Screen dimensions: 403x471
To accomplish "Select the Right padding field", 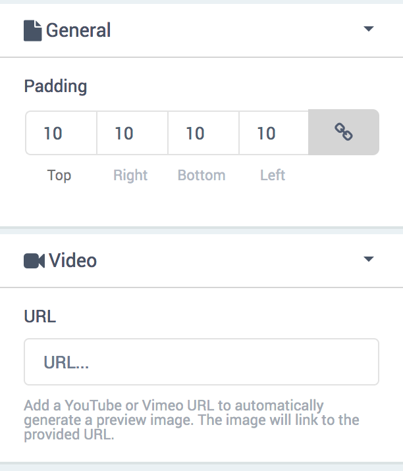I will tap(132, 133).
